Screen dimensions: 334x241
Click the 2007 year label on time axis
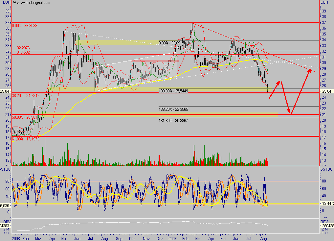pyautogui.click(x=173, y=237)
